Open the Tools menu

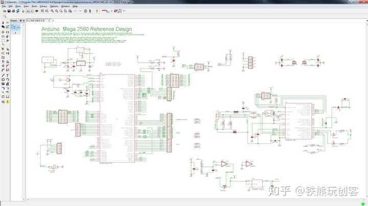[34, 6]
